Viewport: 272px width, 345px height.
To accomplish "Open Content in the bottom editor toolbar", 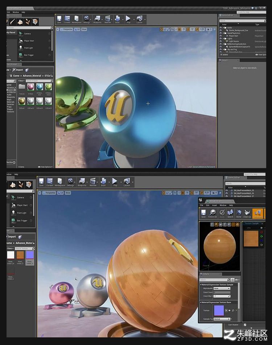I will 50,182.
